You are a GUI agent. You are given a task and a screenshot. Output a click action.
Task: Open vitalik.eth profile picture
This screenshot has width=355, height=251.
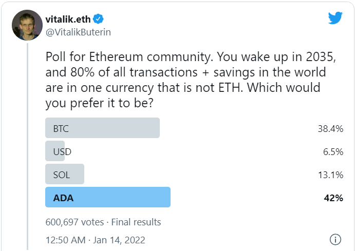pyautogui.click(x=27, y=25)
